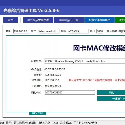Open the 首页 home tab
Viewport: 125px width, 125px height.
[x=11, y=20]
